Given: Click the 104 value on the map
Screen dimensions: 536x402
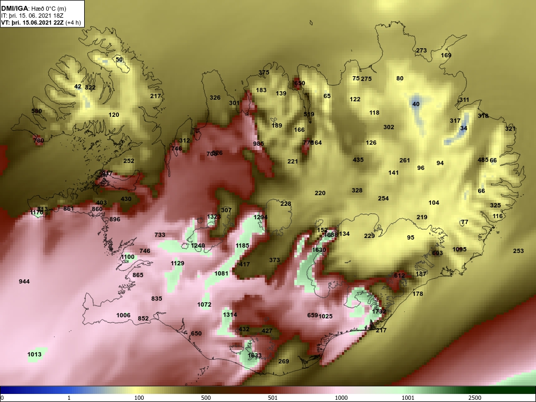Looking at the screenshot, I should coord(434,203).
